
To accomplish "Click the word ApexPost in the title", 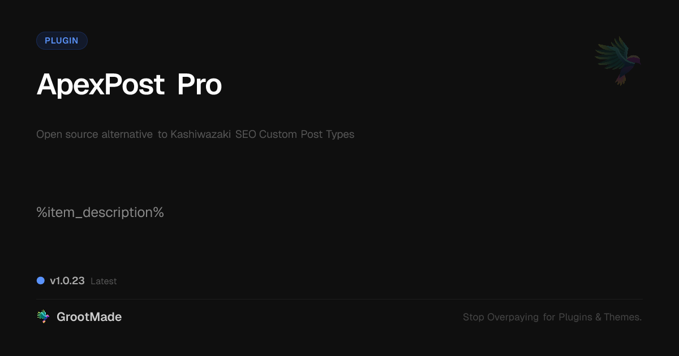I will (100, 85).
